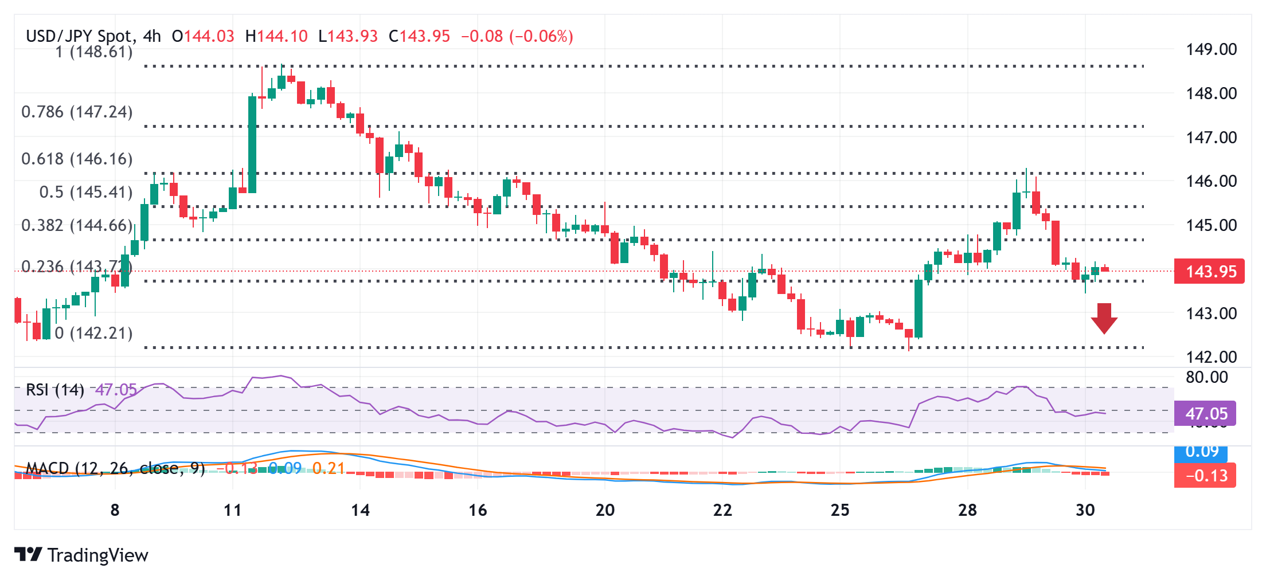The width and height of the screenshot is (1266, 580).
Task: Click the 0.382 (144.66) Fibonacci label
Action: point(77,225)
